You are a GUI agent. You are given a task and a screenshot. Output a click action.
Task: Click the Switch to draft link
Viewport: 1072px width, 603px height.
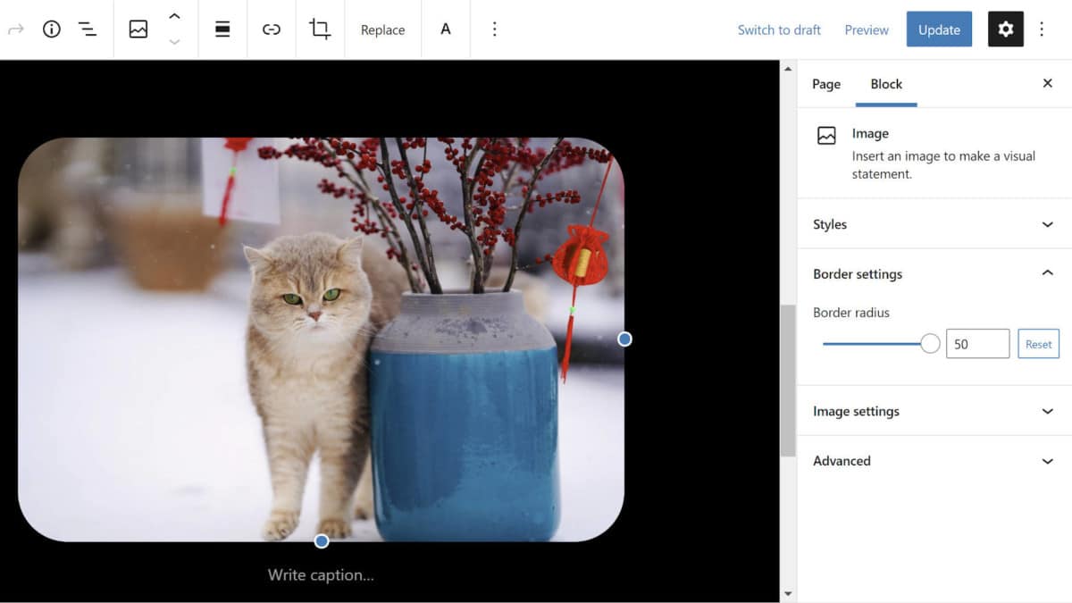tap(779, 29)
